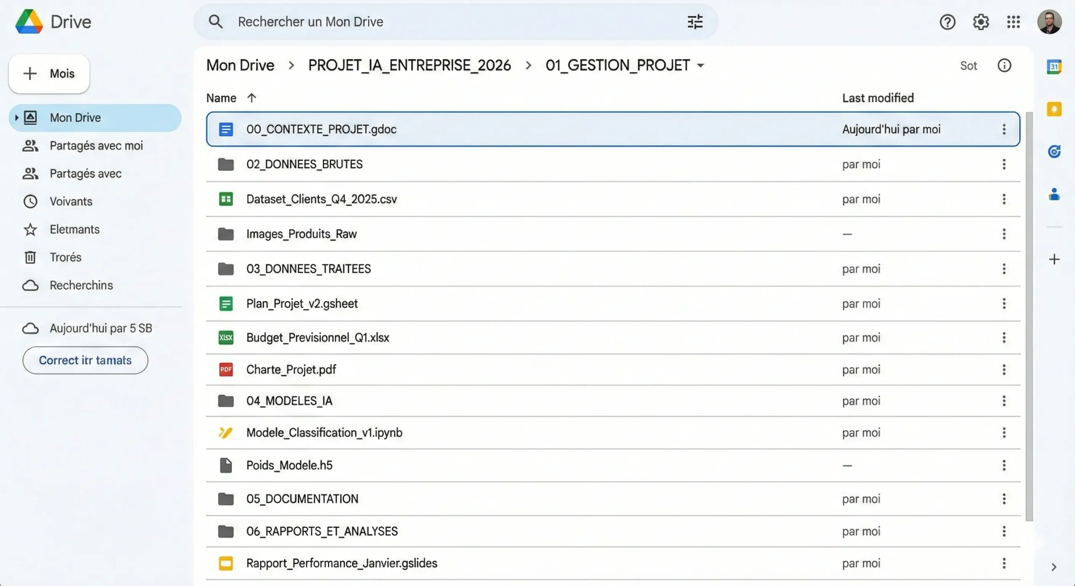
Task: Collapse the side panel chevron
Action: pyautogui.click(x=1054, y=567)
